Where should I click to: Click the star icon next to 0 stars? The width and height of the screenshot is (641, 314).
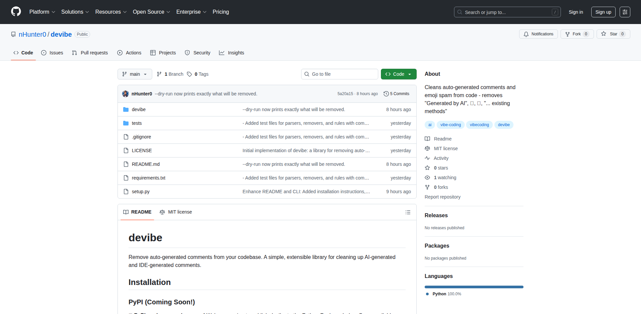(x=427, y=168)
